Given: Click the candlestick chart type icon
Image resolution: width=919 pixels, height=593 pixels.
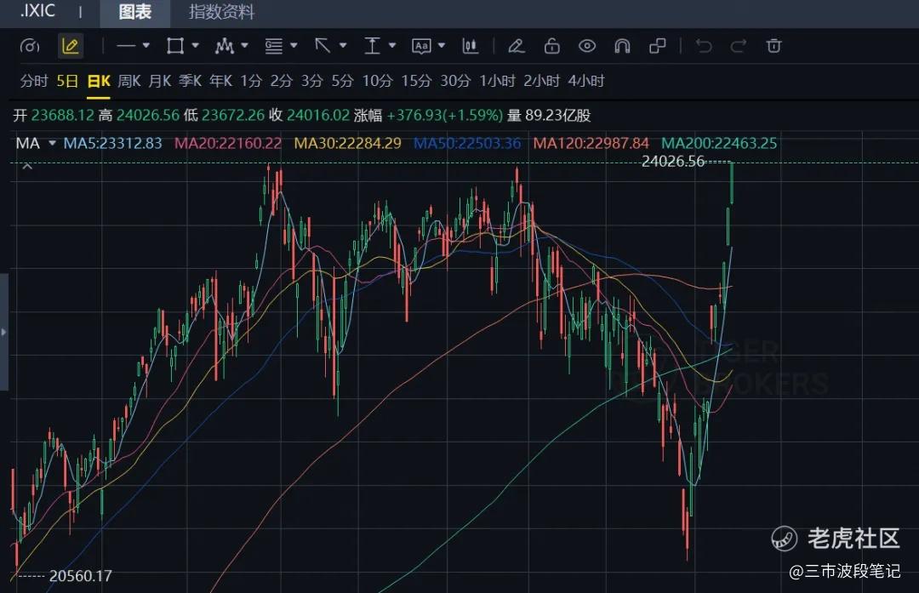Looking at the screenshot, I should (x=470, y=46).
